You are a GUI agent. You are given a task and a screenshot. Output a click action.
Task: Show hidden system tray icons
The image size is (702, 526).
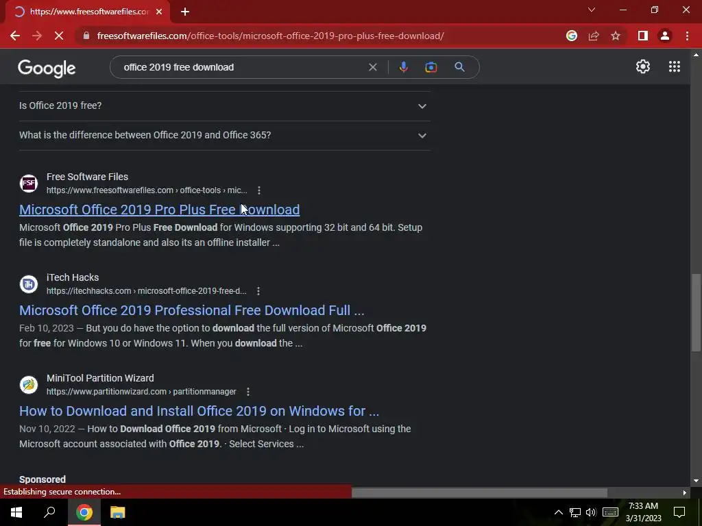[558, 512]
